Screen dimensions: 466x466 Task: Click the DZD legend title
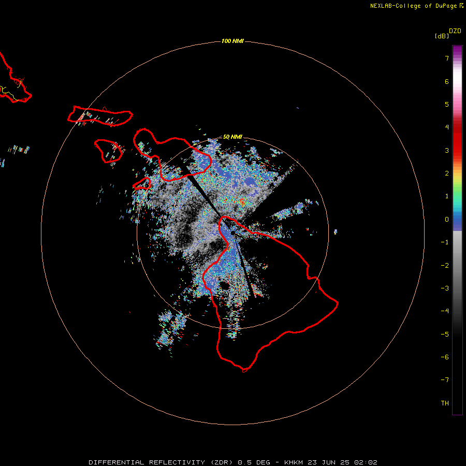coord(455,31)
